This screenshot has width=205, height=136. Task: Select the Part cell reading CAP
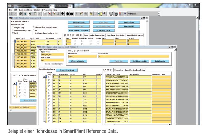(89, 83)
